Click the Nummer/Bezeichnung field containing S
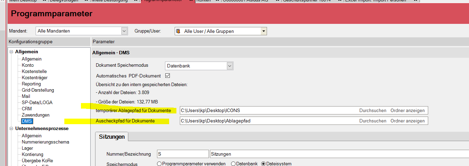The image size is (469, 166). click(182, 154)
